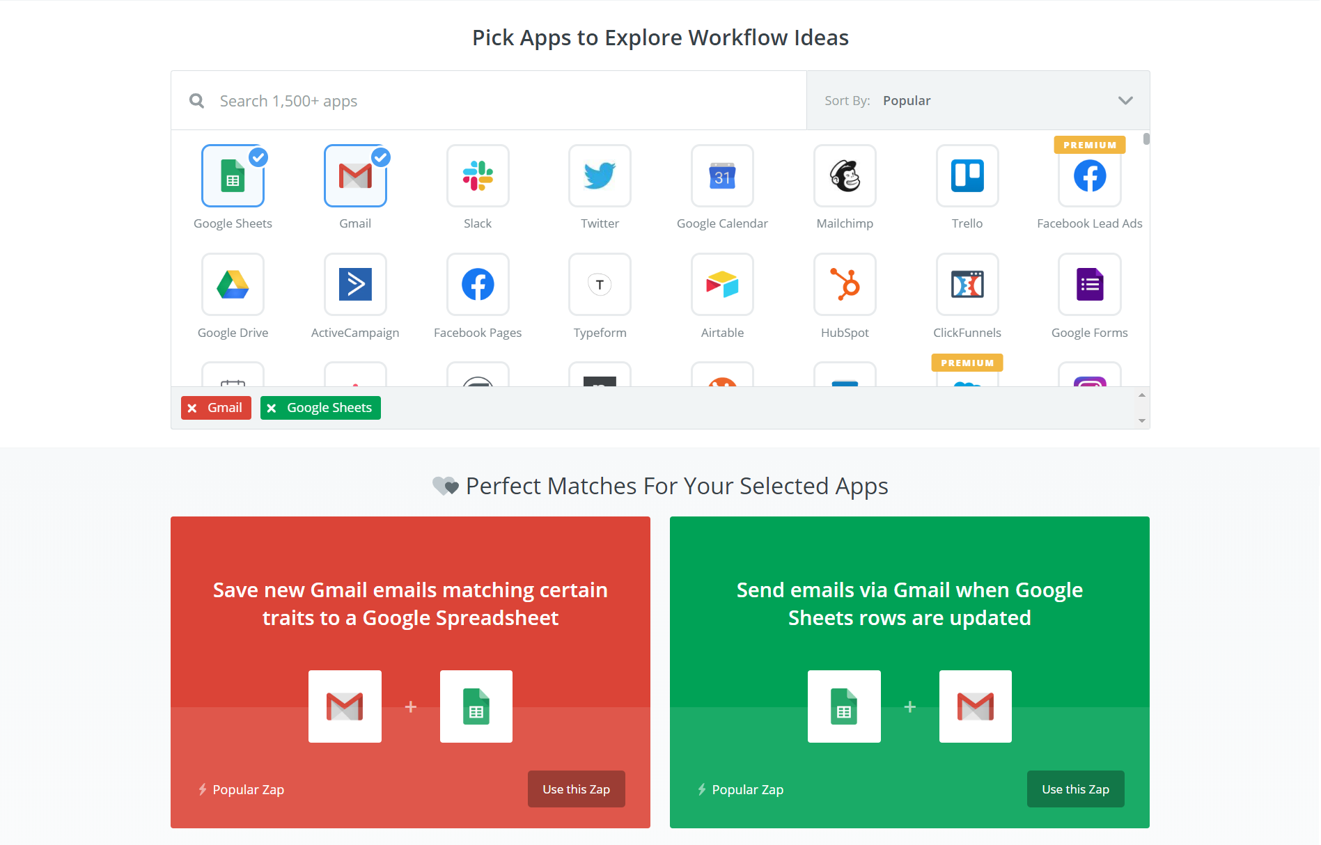
Task: Click the Premium badge above Facebook Lead Ads
Action: tap(1090, 145)
